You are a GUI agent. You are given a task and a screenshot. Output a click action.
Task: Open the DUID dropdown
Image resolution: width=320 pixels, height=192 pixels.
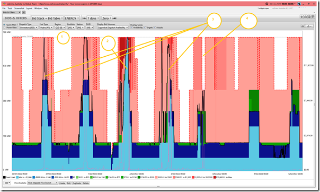(x=90, y=28)
